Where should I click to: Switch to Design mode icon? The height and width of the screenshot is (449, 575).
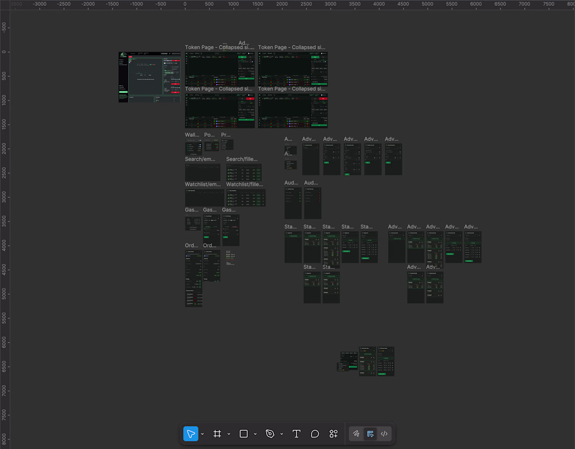tap(370, 434)
